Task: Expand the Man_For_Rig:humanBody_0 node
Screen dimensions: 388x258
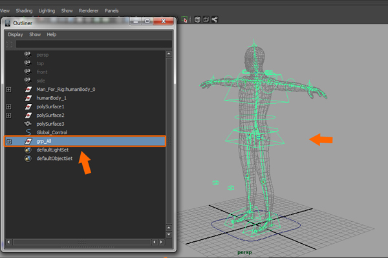Action: [x=8, y=90]
